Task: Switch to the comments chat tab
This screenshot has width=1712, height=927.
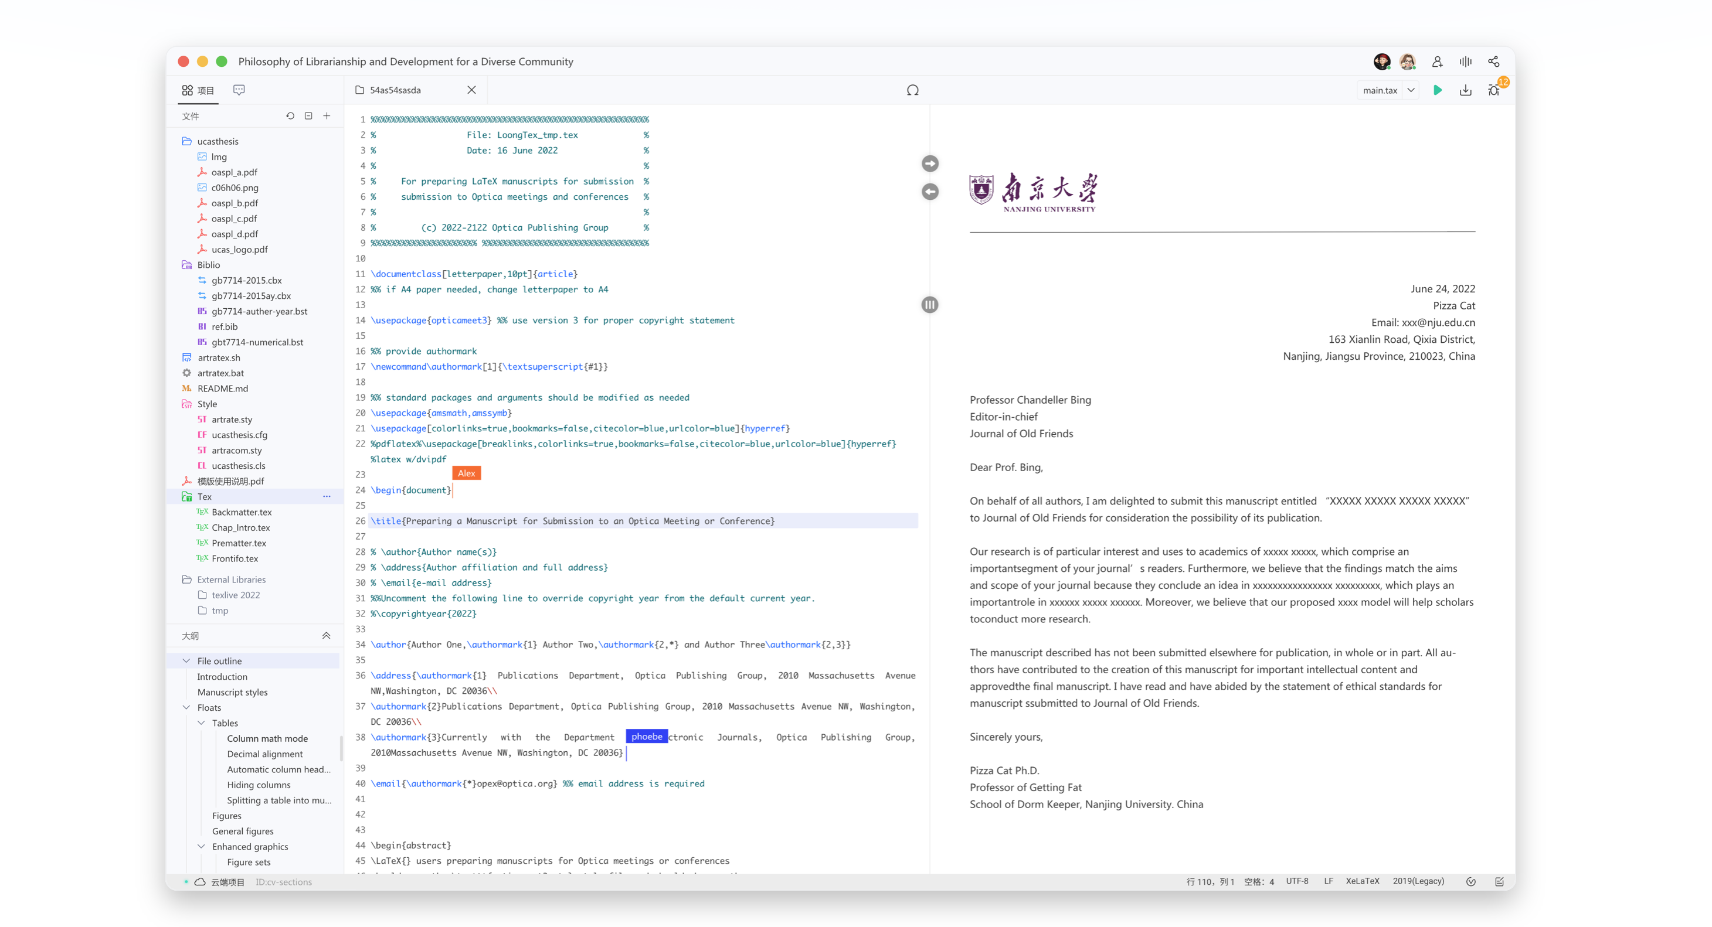Action: tap(239, 90)
